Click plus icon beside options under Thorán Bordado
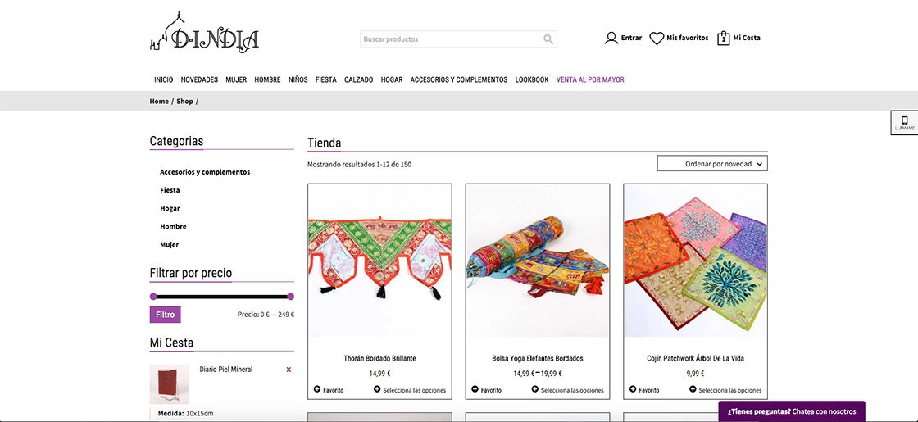The image size is (918, 422). tap(377, 389)
